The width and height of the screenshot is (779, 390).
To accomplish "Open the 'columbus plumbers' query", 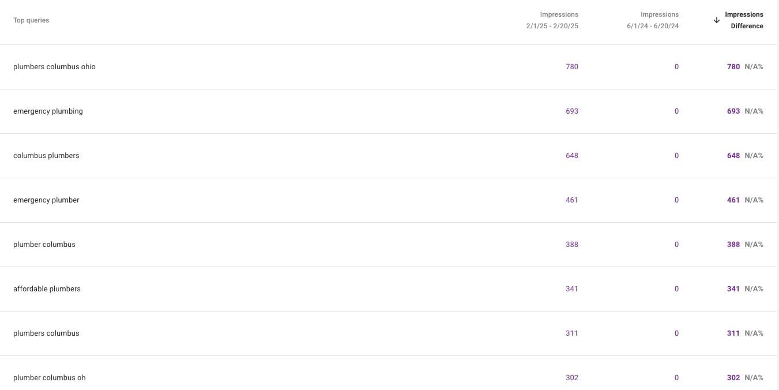I will [46, 156].
